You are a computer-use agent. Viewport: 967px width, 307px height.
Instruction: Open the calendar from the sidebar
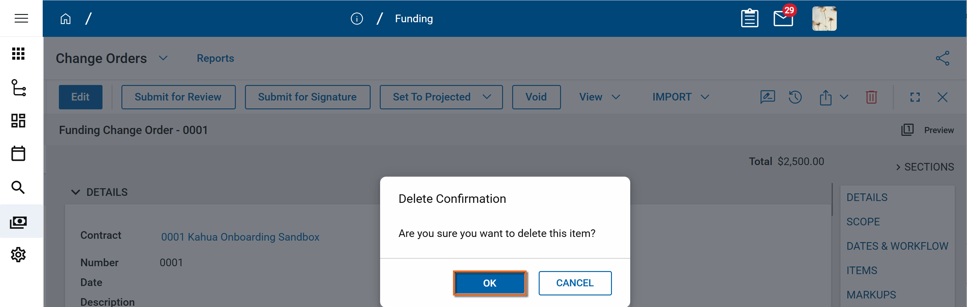click(x=18, y=153)
